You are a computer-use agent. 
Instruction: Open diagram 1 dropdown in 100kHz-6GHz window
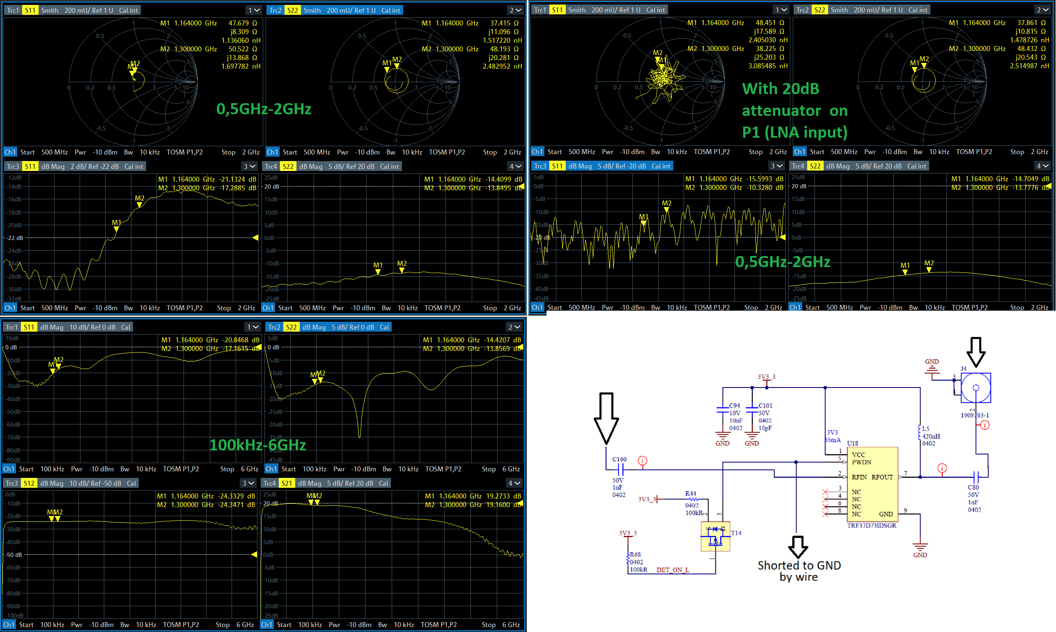[253, 327]
